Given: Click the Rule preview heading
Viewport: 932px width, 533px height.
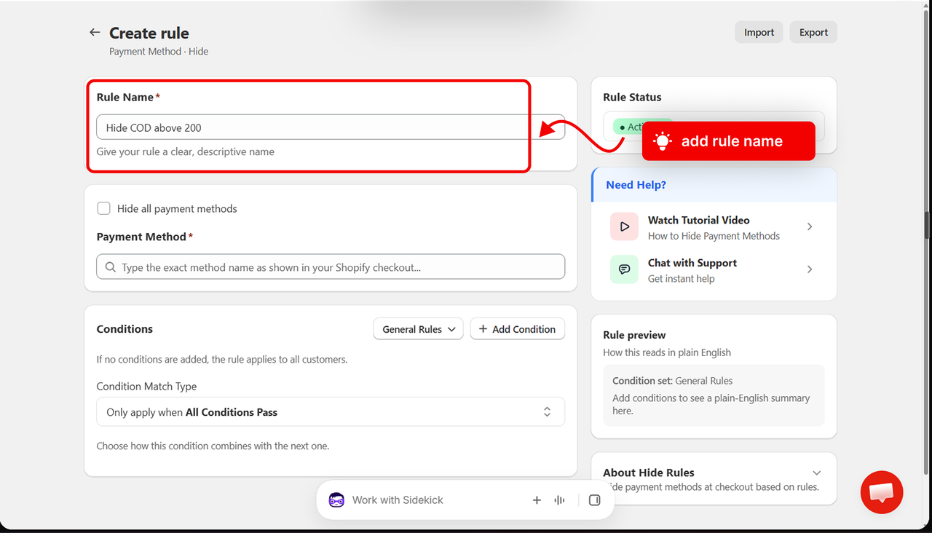Looking at the screenshot, I should (x=634, y=335).
